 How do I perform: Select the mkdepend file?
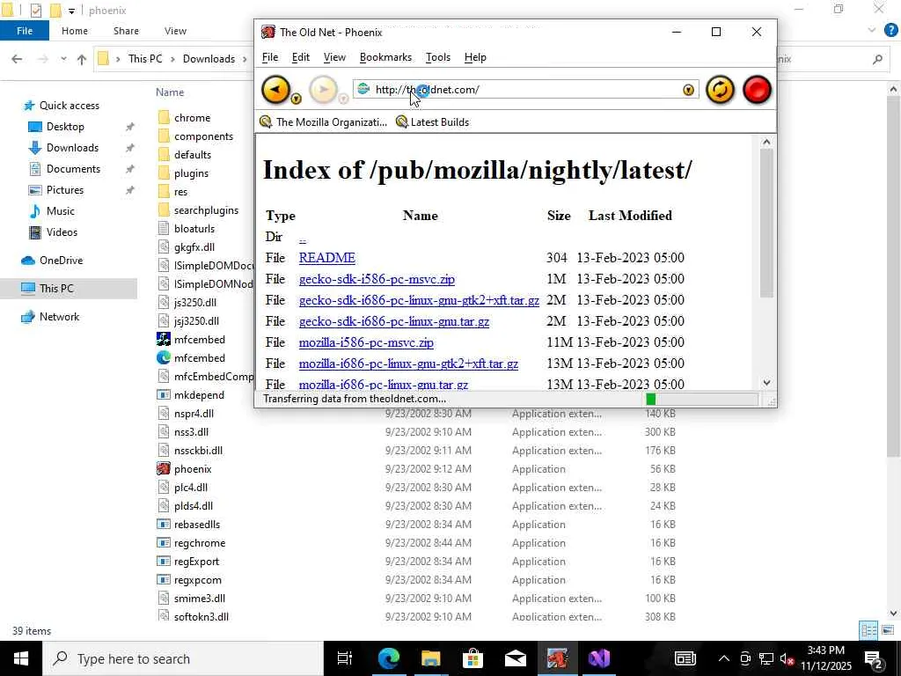click(x=199, y=395)
